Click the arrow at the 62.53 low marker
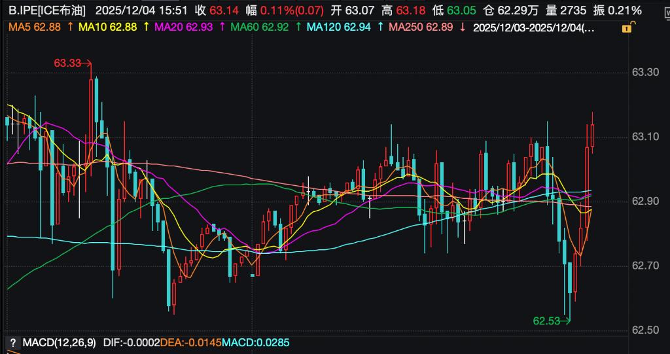Viewport: 670px width, 354px height. (x=567, y=321)
